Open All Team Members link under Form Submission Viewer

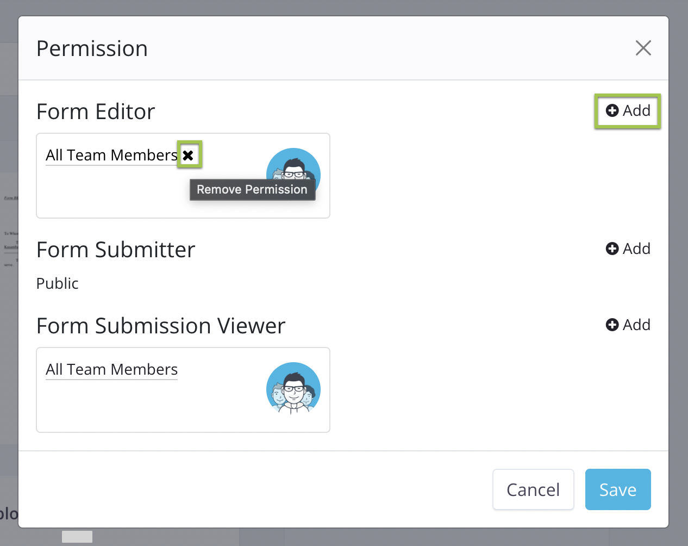[111, 370]
